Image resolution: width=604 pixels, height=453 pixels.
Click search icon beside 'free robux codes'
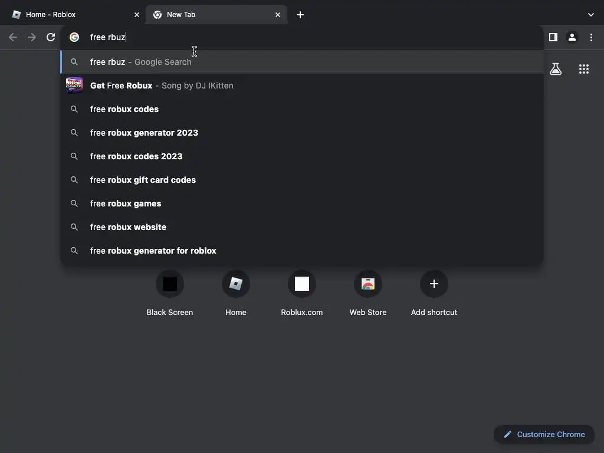point(74,109)
